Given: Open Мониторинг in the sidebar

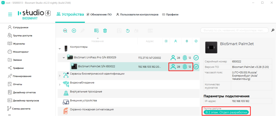Looking at the screenshot, I should pos(18,52).
